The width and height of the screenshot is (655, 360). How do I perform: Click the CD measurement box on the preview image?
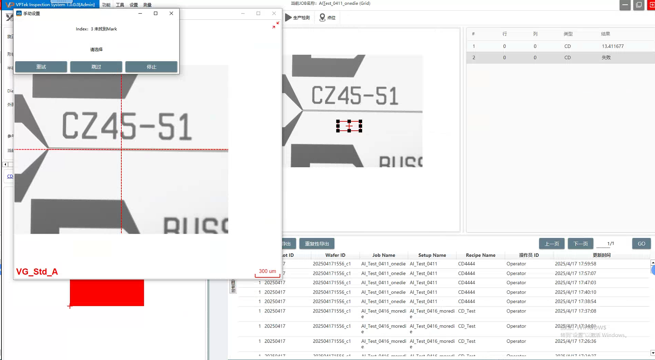pyautogui.click(x=349, y=126)
